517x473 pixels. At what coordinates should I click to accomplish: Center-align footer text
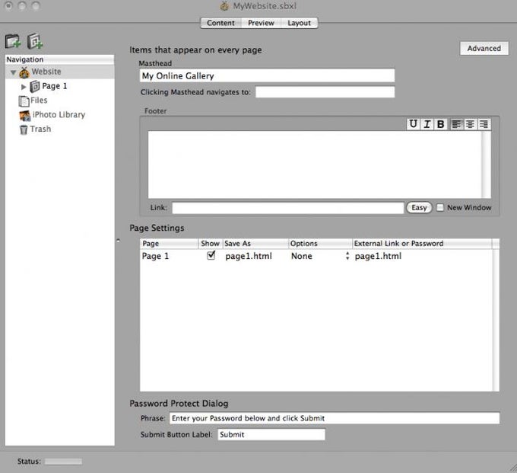(x=470, y=124)
